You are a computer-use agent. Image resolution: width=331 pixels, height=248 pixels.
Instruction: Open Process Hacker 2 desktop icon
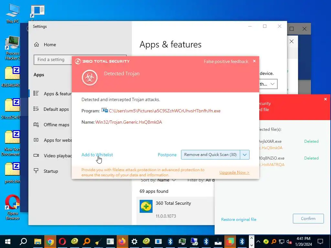(x=13, y=48)
